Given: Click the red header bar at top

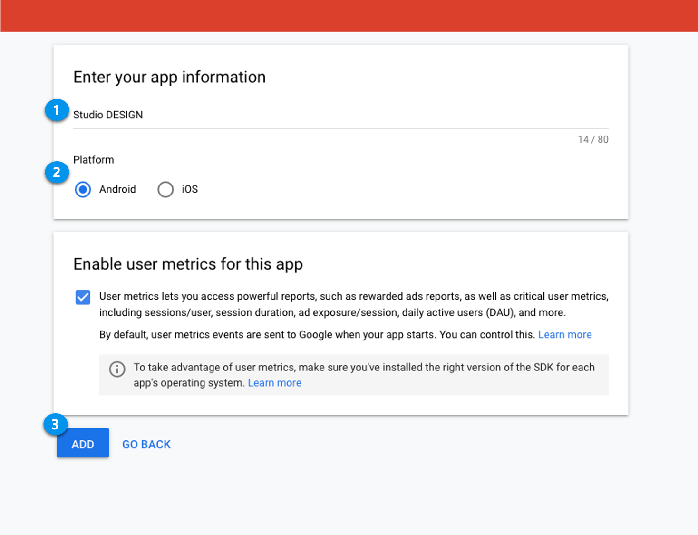Looking at the screenshot, I should [349, 16].
